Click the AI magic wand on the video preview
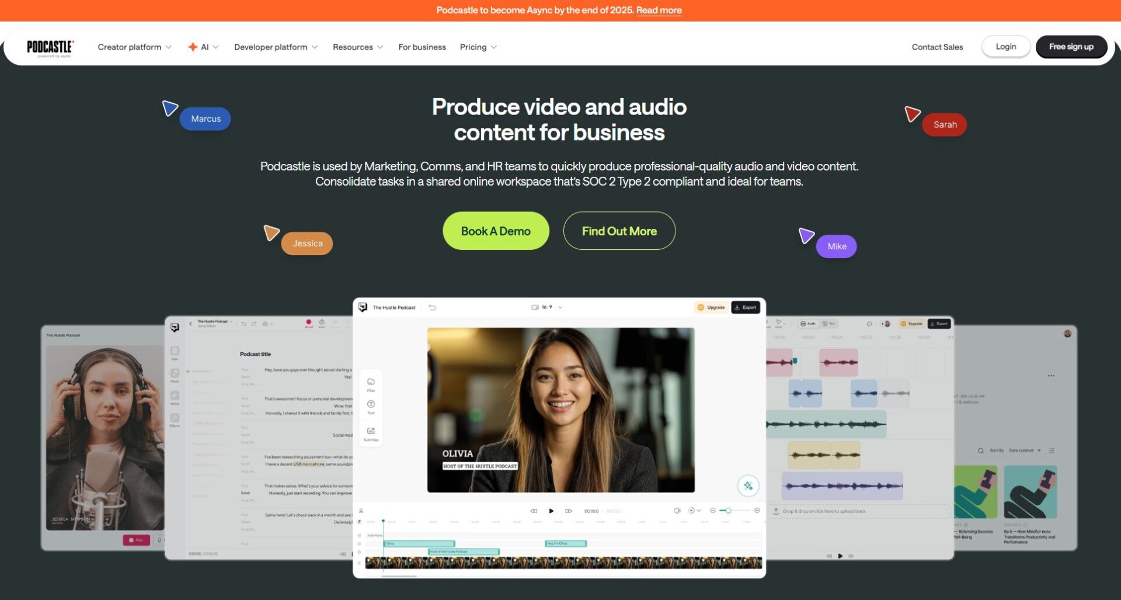The height and width of the screenshot is (600, 1121). 749,486
